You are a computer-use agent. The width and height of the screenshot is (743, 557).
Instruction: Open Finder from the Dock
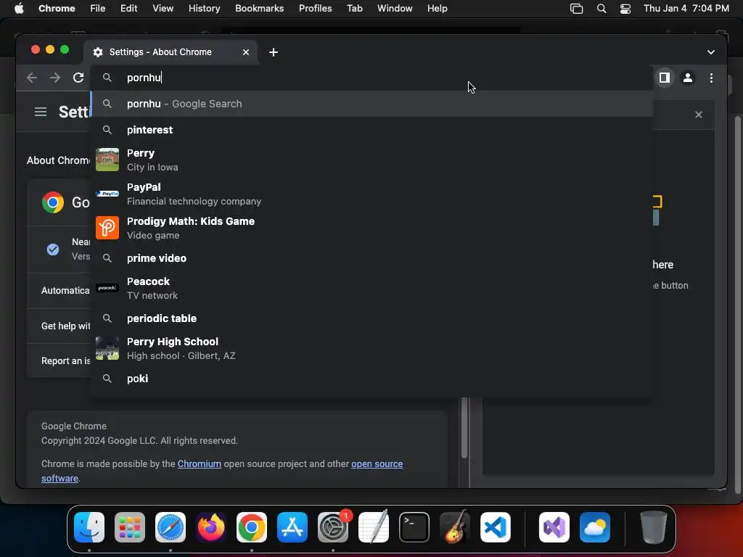coord(89,527)
